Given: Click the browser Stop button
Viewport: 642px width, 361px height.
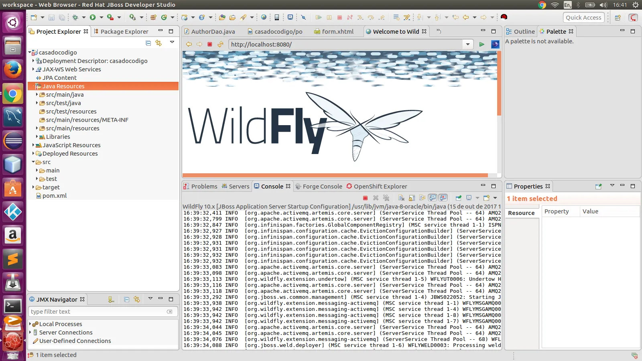Looking at the screenshot, I should 209,44.
